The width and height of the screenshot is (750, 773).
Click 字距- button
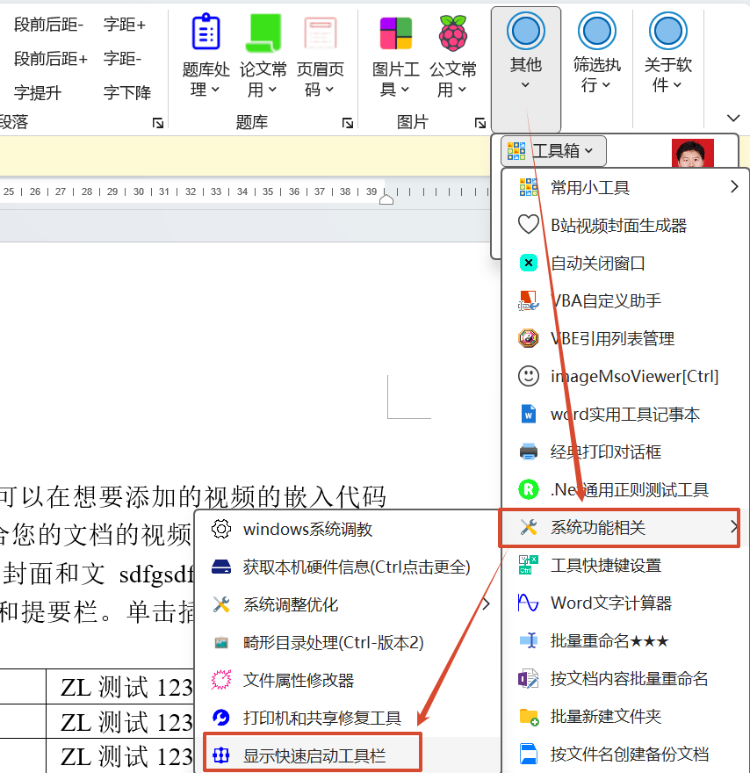coord(122,59)
